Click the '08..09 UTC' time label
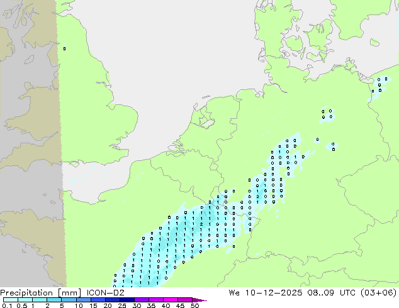This screenshot has height=308, width=399. click(333, 293)
